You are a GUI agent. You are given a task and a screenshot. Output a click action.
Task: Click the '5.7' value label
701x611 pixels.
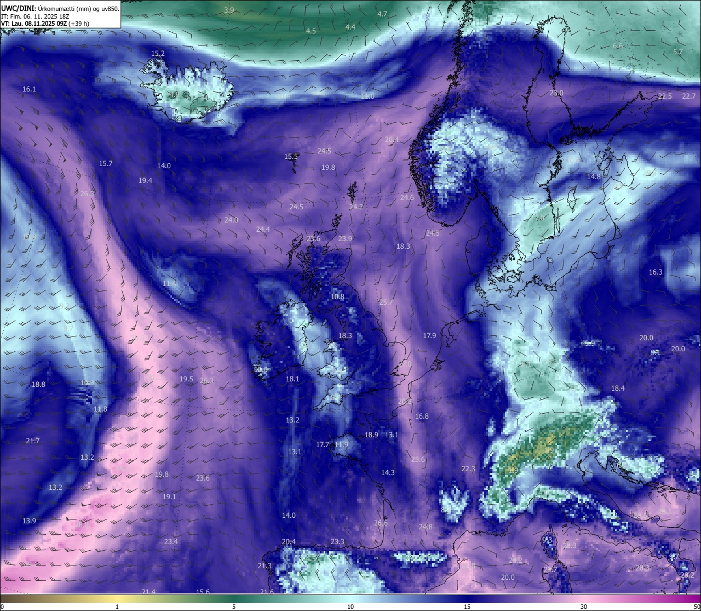pos(678,52)
